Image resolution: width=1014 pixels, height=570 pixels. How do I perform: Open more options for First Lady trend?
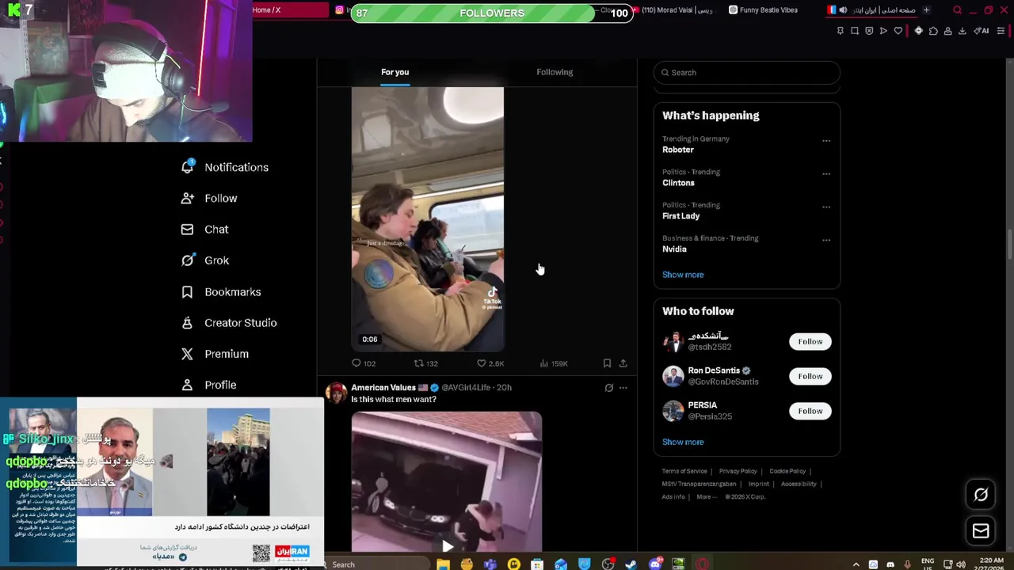(826, 207)
